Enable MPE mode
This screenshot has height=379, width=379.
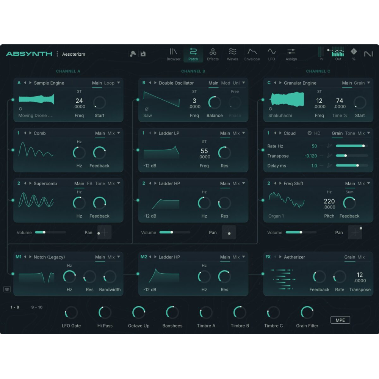pyautogui.click(x=340, y=320)
